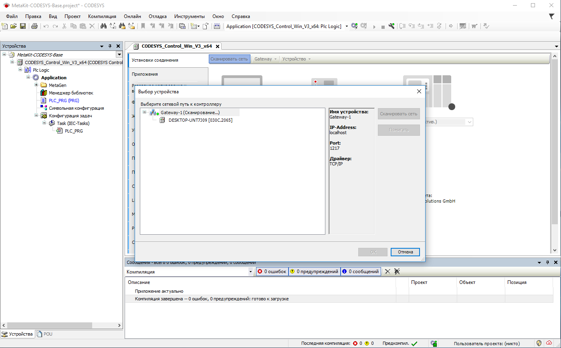Click the Library Manager book icon in tree

[x=44, y=93]
